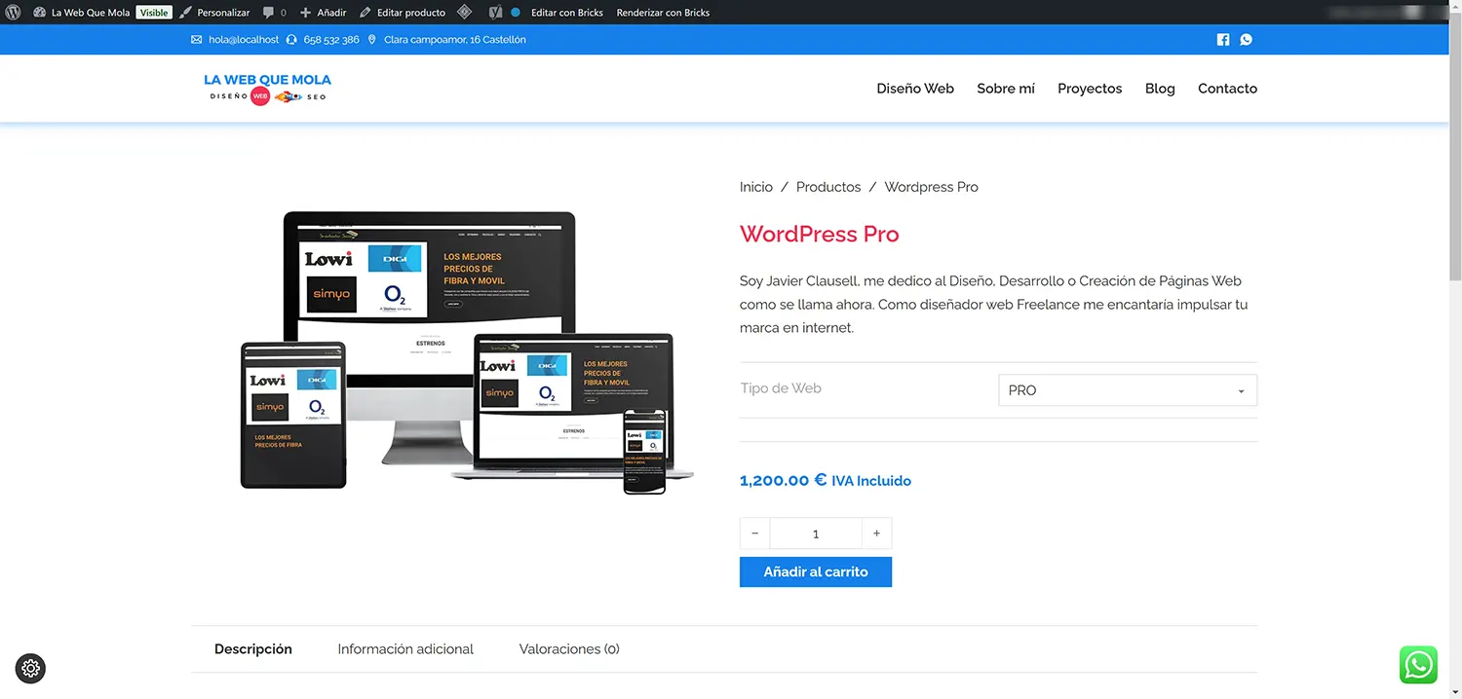The image size is (1462, 699).
Task: Open the Tipo de Web PRO dropdown
Action: point(1128,390)
